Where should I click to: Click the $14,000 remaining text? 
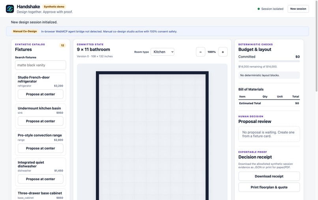click(x=258, y=67)
